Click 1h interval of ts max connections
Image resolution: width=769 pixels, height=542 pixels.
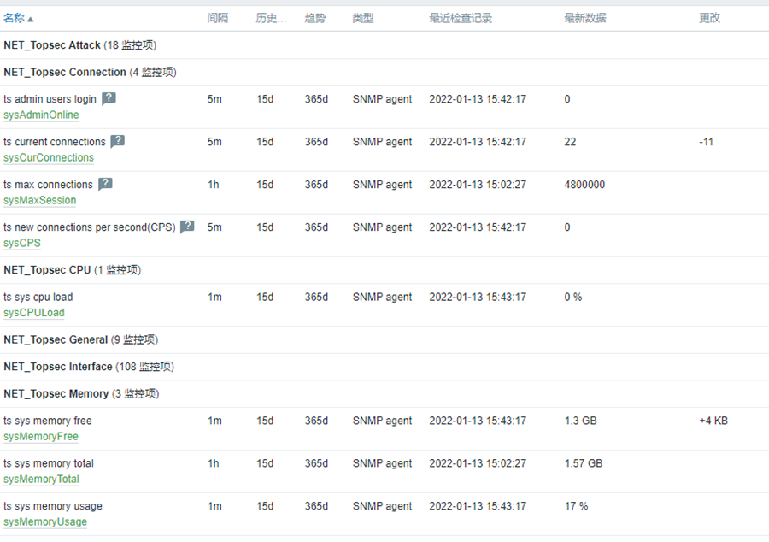coord(214,185)
